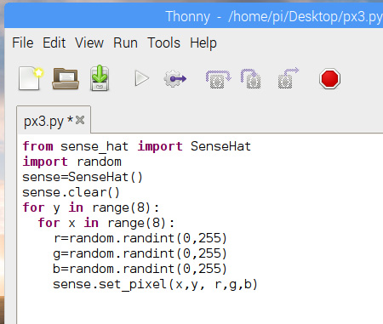
Task: Close the px3.py tab with its X
Action: [x=80, y=120]
